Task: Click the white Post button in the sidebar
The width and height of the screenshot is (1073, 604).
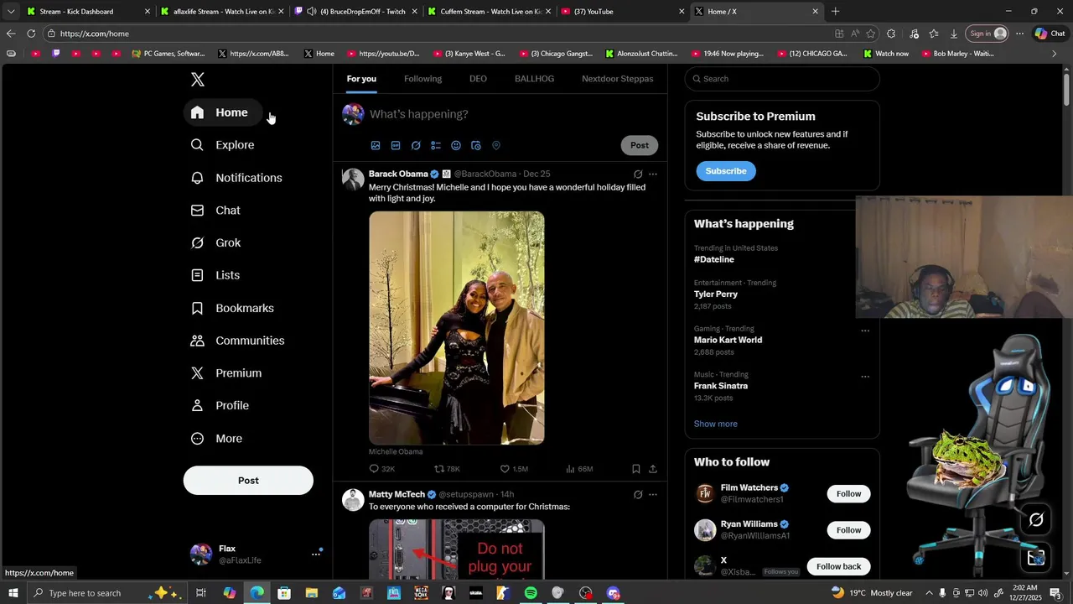Action: coord(248,481)
